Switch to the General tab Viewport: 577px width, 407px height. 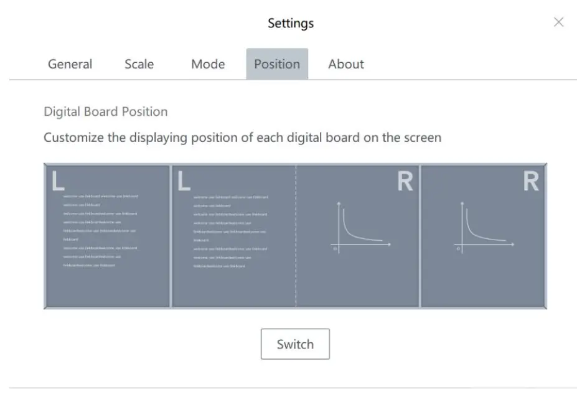[70, 63]
